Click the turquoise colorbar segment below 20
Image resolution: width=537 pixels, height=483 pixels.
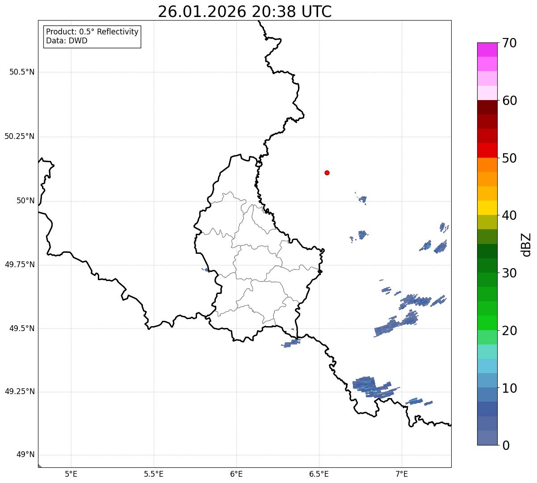click(x=487, y=352)
